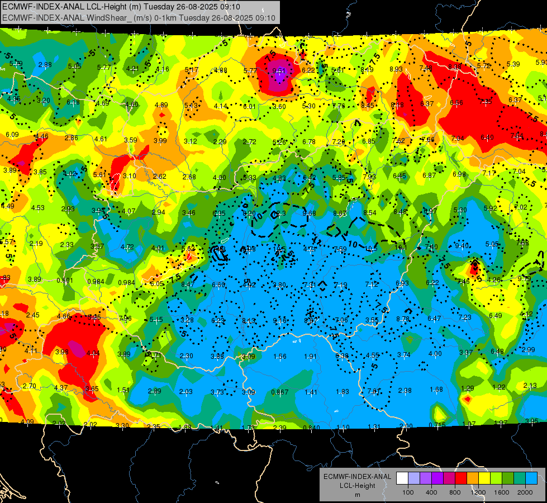The width and height of the screenshot is (547, 503).
Task: Click the sky blue swatch in the legend
Action: pyautogui.click(x=531, y=478)
